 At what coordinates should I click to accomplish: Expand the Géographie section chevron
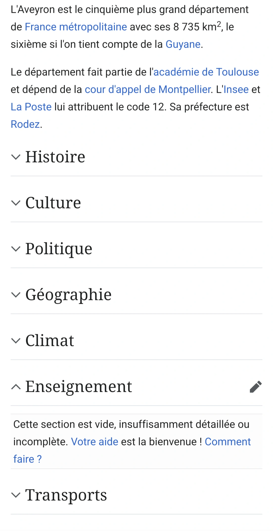16,295
